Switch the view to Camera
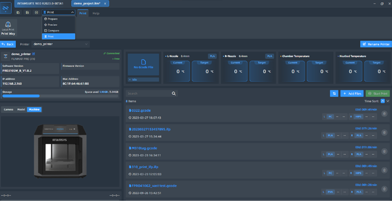This screenshot has height=216, width=392. point(8,109)
